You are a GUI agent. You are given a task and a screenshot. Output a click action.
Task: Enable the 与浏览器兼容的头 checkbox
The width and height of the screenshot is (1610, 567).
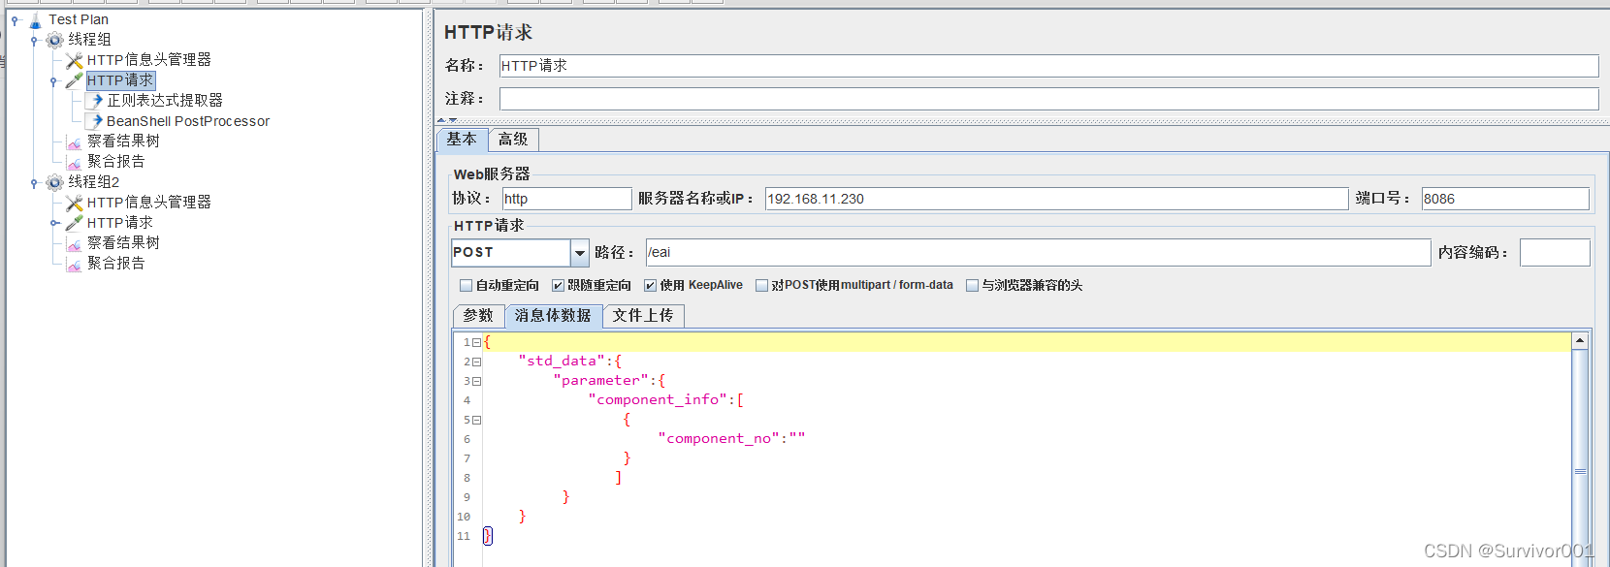pos(972,285)
